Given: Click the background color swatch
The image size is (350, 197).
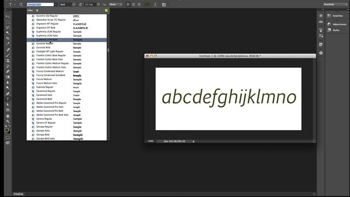Looking at the screenshot, I should pos(9,132).
